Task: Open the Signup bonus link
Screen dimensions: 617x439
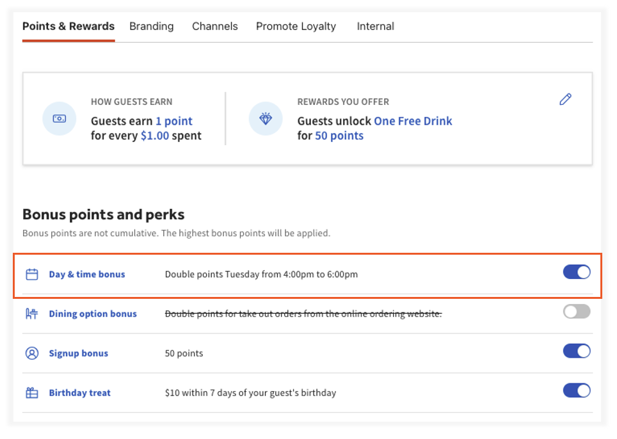Action: pos(79,353)
